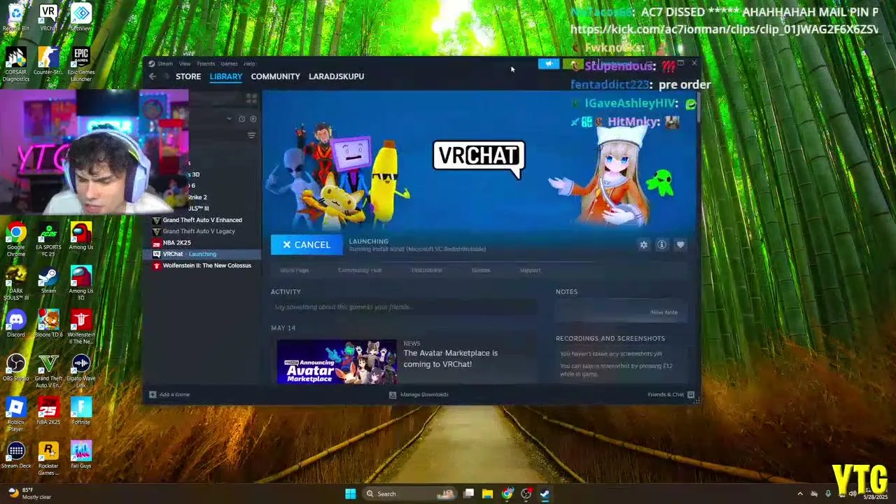Viewport: 896px width, 504px height.
Task: Open Fortnite desktop shortcut
Action: point(81,411)
